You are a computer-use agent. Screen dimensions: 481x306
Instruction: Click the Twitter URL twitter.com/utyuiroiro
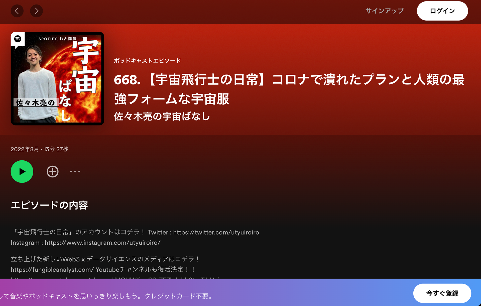(216, 232)
